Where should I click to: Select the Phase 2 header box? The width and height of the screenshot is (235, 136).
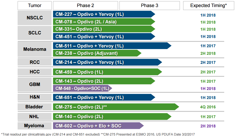pyautogui.click(x=85, y=6)
